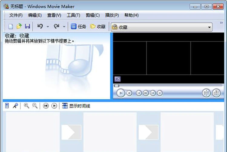
Task: Save the project with the floppy disk icon
Action: [27, 26]
